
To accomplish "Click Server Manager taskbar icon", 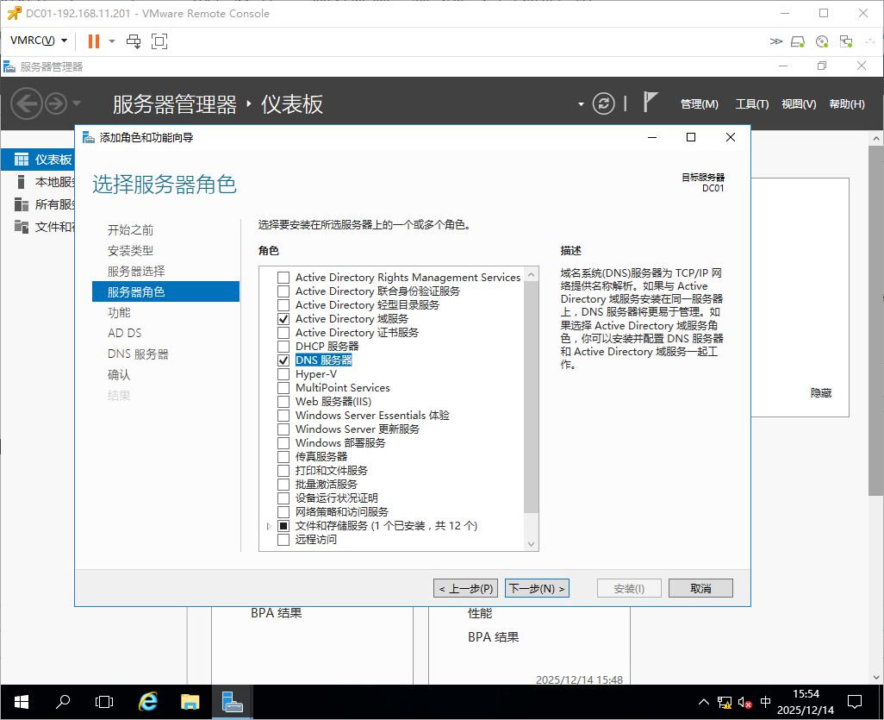I will point(233,702).
